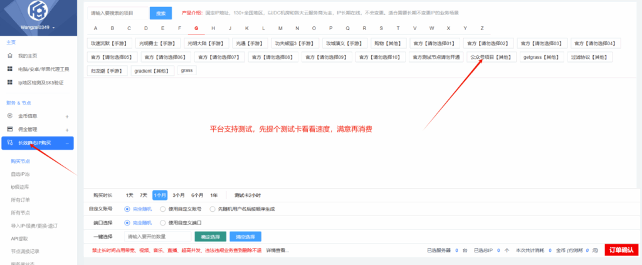Select project 官方【请勿选择10】

click(x=381, y=57)
